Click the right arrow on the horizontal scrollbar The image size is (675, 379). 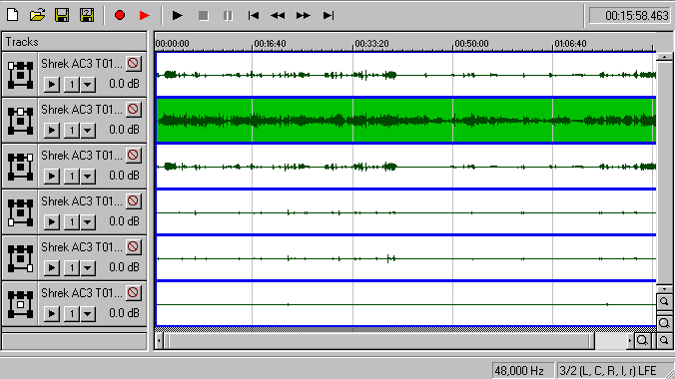click(630, 341)
